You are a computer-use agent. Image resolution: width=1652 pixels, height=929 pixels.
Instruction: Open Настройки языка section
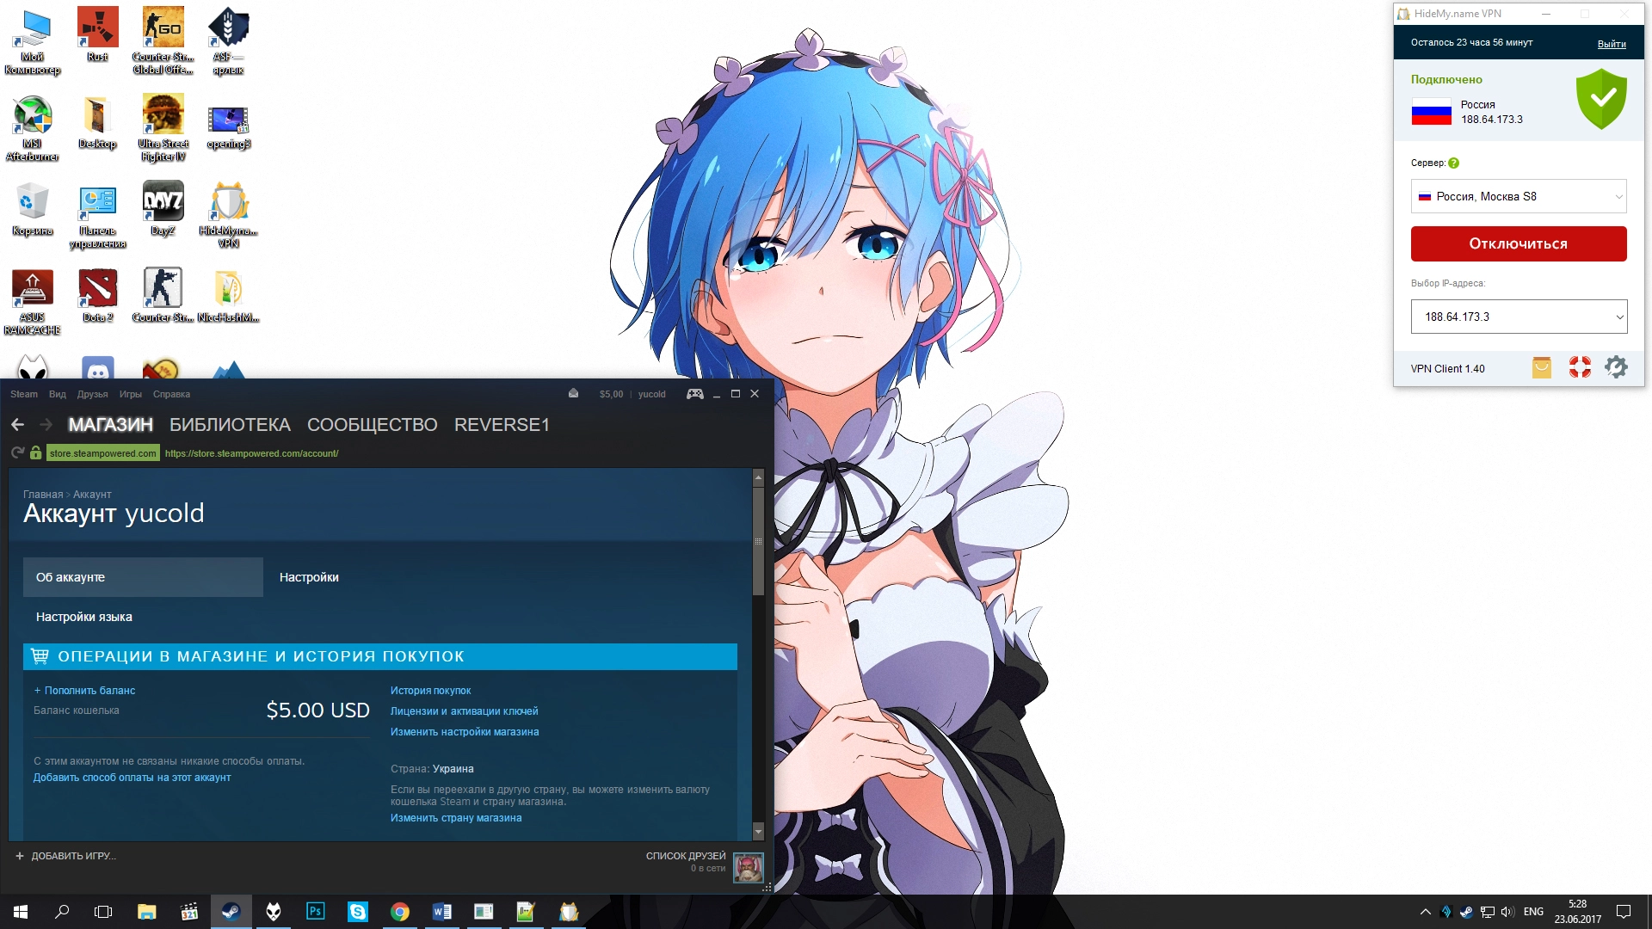pos(84,617)
